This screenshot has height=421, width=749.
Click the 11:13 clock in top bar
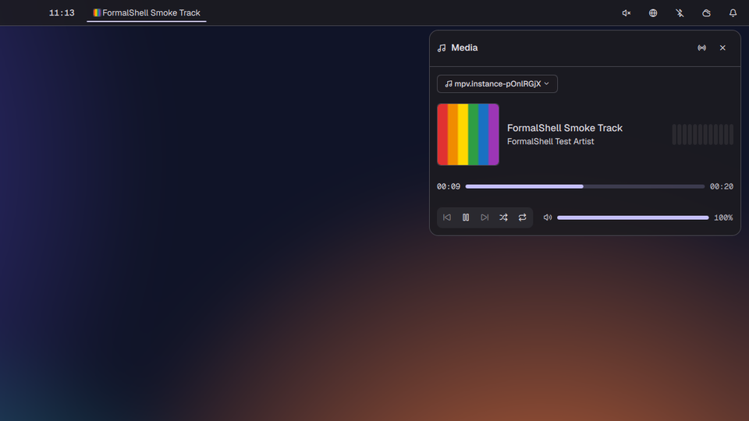click(62, 13)
